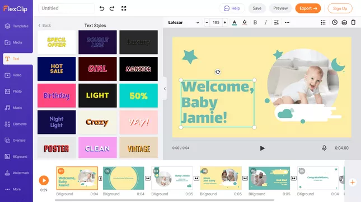Apply the Night Light text style
Viewport: 361px width, 202px height.
point(57,122)
